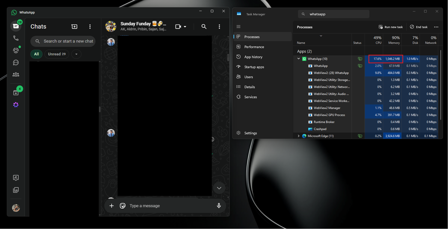Open Services page in Task Manager
The height and width of the screenshot is (229, 448).
click(263, 97)
